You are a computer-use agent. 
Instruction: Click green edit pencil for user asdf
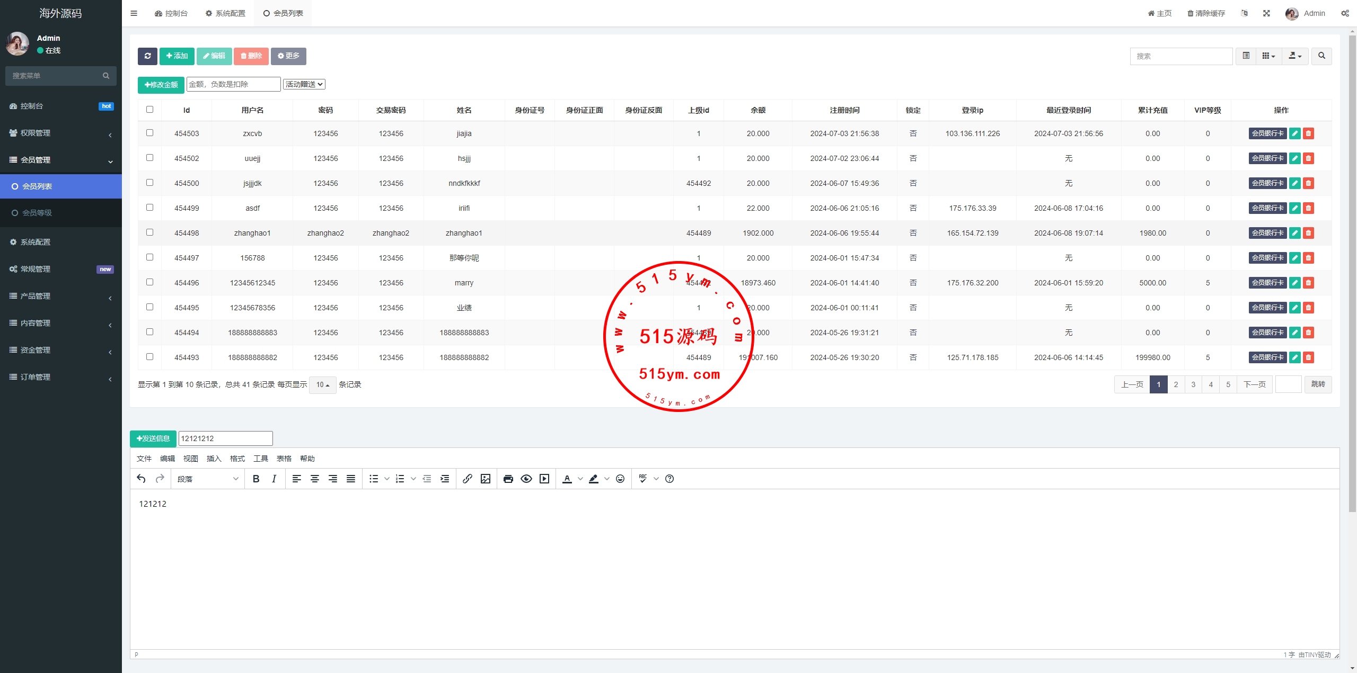1294,208
